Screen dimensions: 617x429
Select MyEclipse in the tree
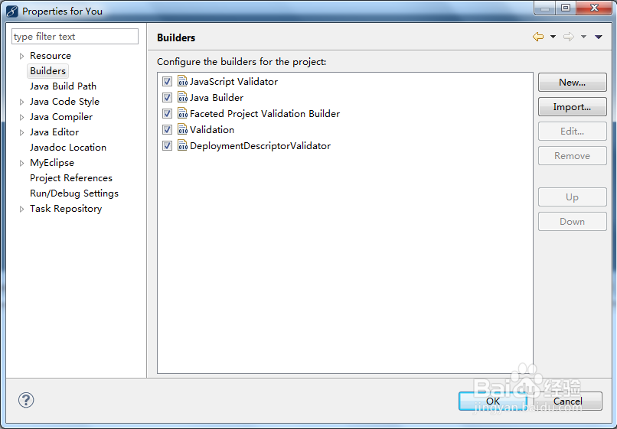pyautogui.click(x=52, y=163)
